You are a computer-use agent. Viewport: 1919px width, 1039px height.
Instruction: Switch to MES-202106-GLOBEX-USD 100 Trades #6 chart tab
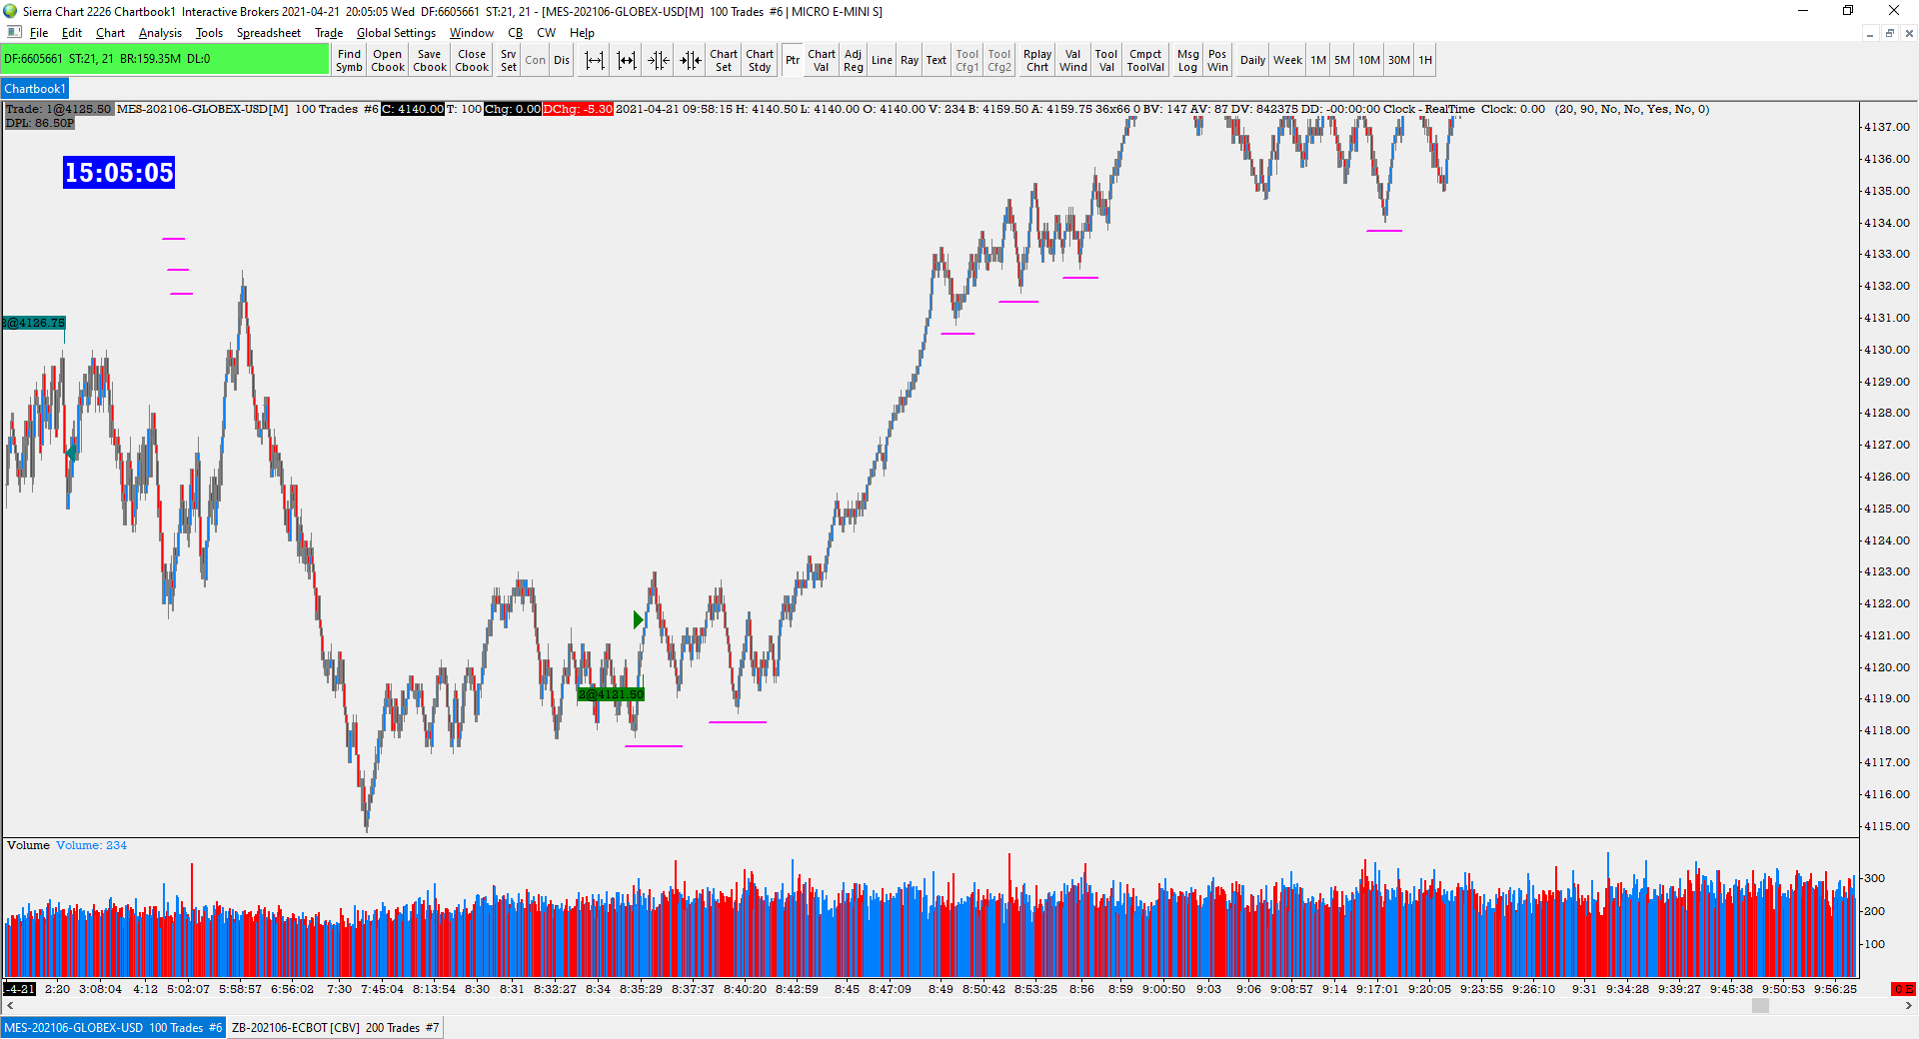[113, 1028]
